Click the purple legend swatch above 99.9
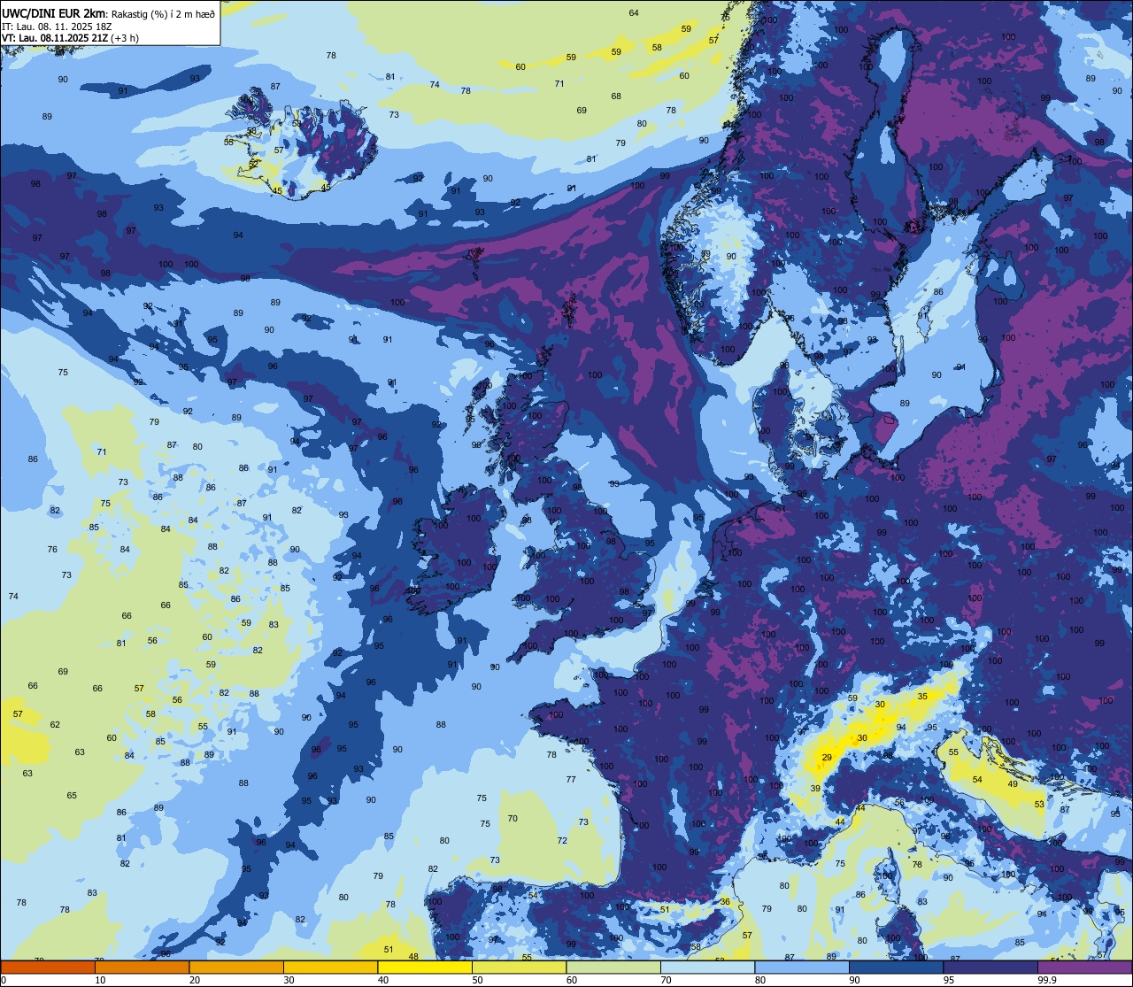The width and height of the screenshot is (1133, 987). [x=1084, y=967]
